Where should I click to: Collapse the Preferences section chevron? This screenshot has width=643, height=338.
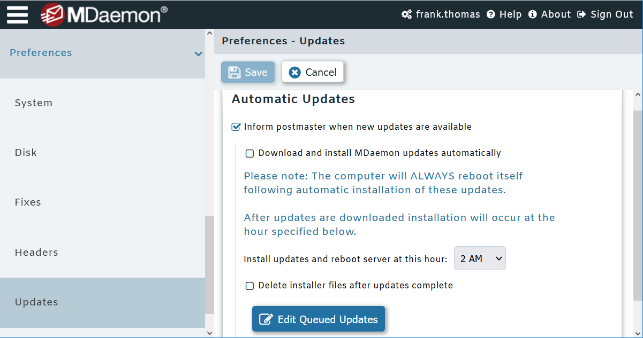(198, 53)
